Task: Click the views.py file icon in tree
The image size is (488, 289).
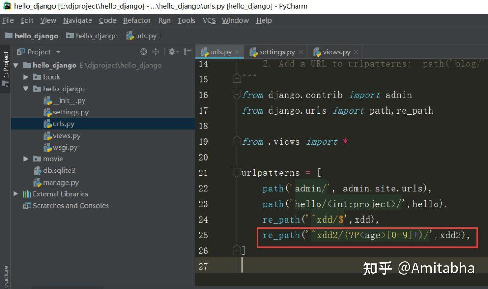Action: [x=47, y=136]
